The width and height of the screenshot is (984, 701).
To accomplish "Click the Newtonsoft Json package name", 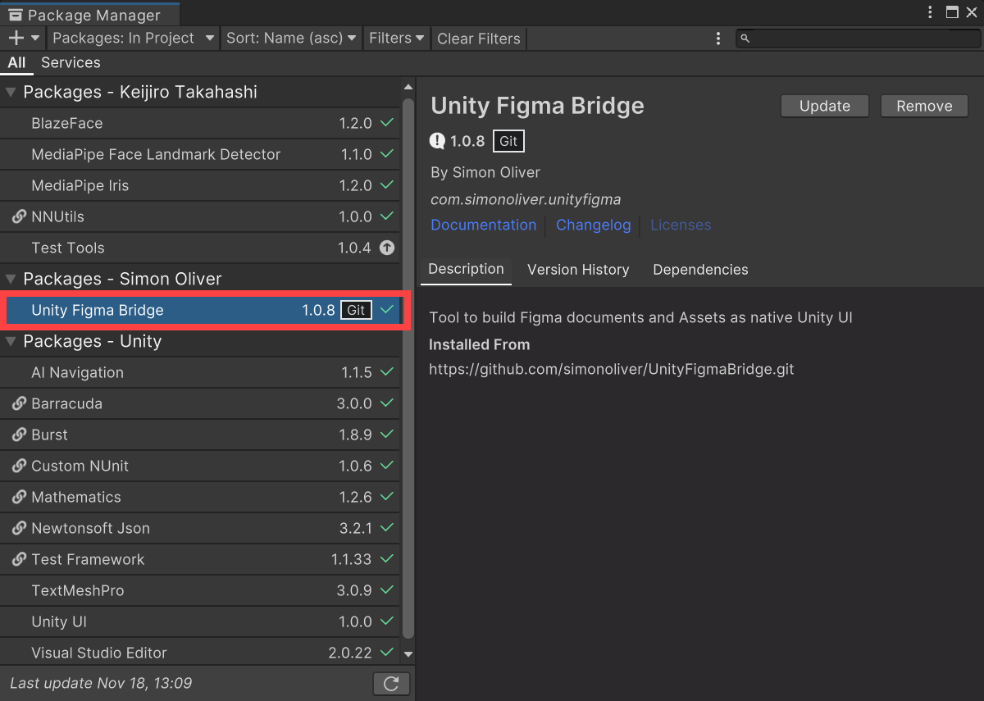I will 90,528.
